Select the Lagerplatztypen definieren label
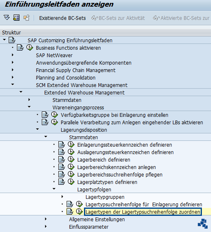 pyautogui.click(x=107, y=182)
